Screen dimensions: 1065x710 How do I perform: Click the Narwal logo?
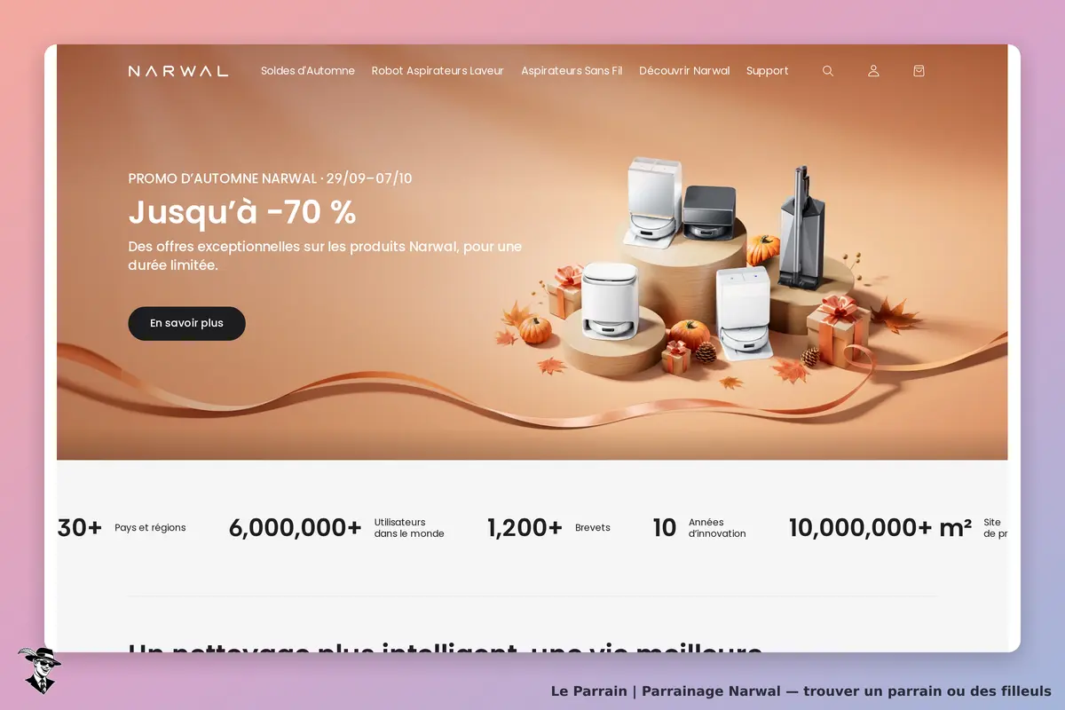(177, 71)
